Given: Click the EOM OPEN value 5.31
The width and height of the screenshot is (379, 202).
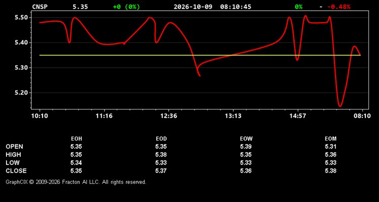Looking at the screenshot, I should [330, 146].
